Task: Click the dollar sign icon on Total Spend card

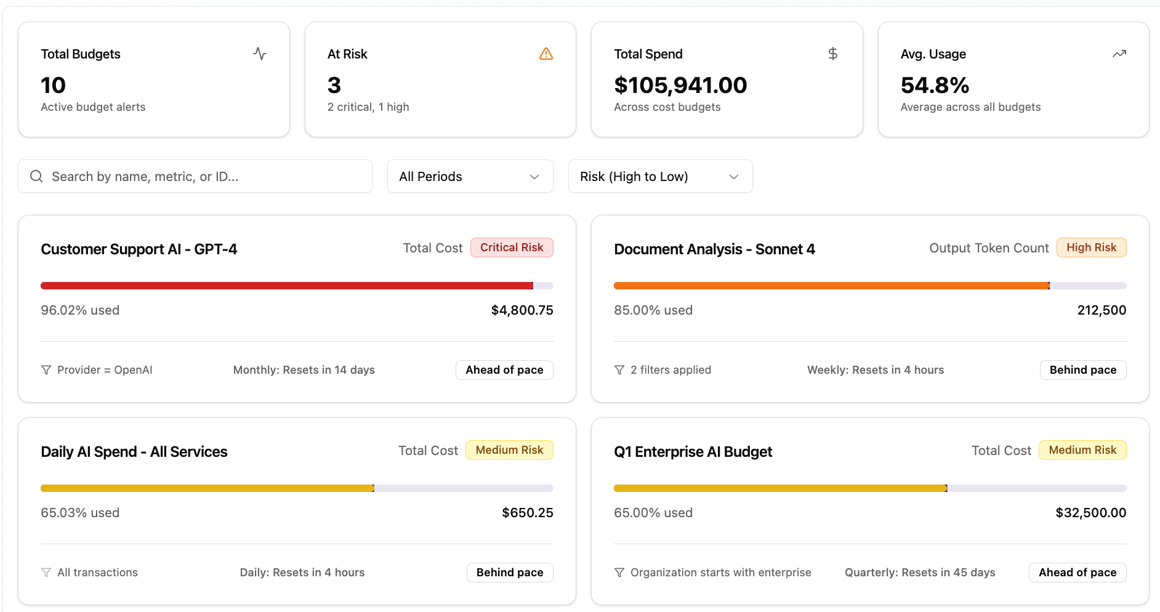Action: [833, 54]
